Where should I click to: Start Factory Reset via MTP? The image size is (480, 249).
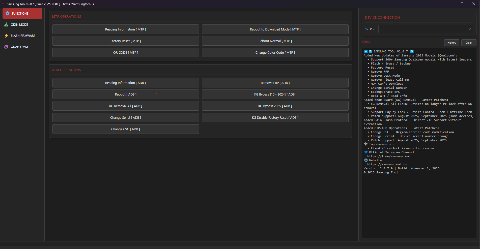tap(125, 41)
